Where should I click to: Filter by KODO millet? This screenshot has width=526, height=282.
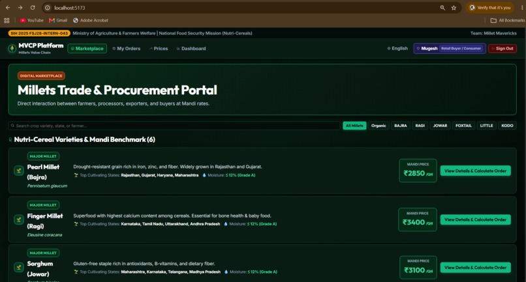click(x=507, y=126)
